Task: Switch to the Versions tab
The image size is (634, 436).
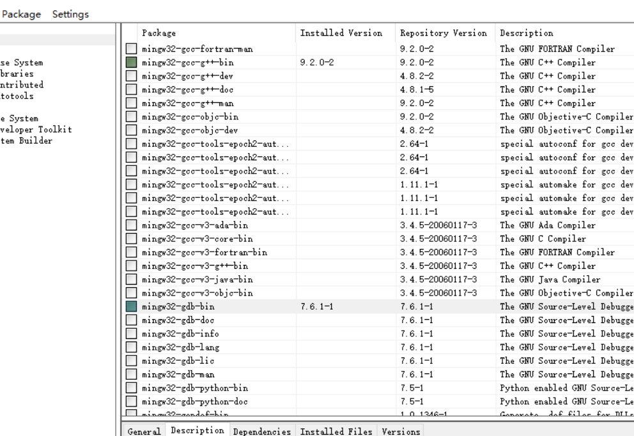Action: [x=400, y=431]
